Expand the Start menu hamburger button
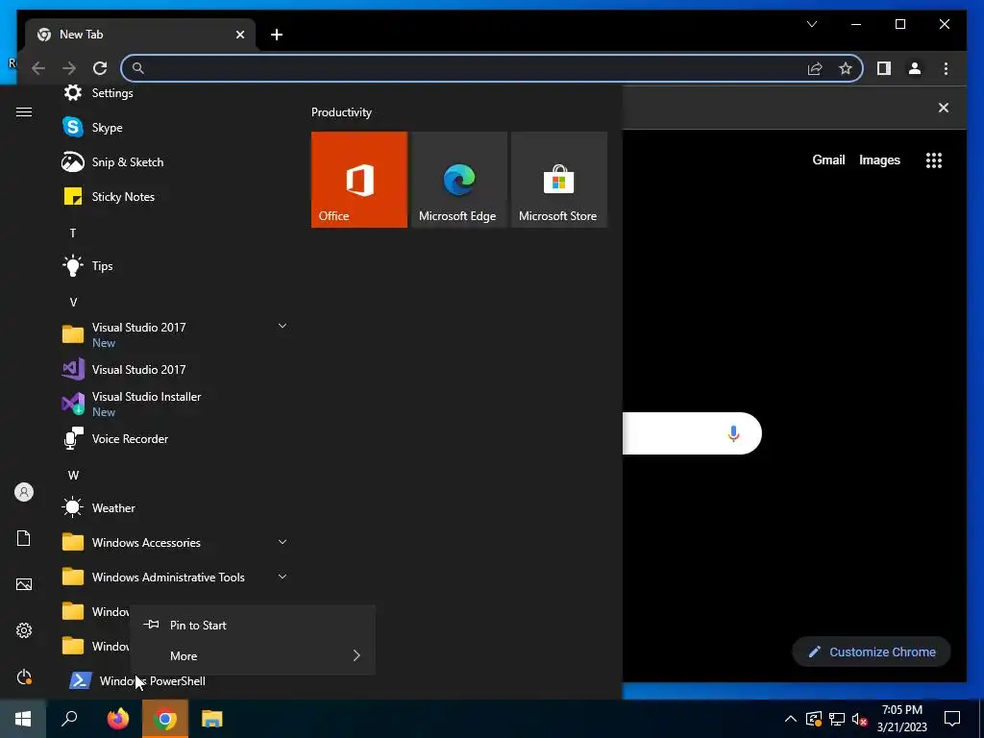This screenshot has height=738, width=984. [24, 111]
